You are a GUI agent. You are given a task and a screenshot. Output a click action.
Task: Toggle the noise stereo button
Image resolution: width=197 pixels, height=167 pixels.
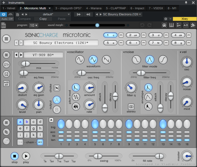pyautogui.click(x=131, y=106)
